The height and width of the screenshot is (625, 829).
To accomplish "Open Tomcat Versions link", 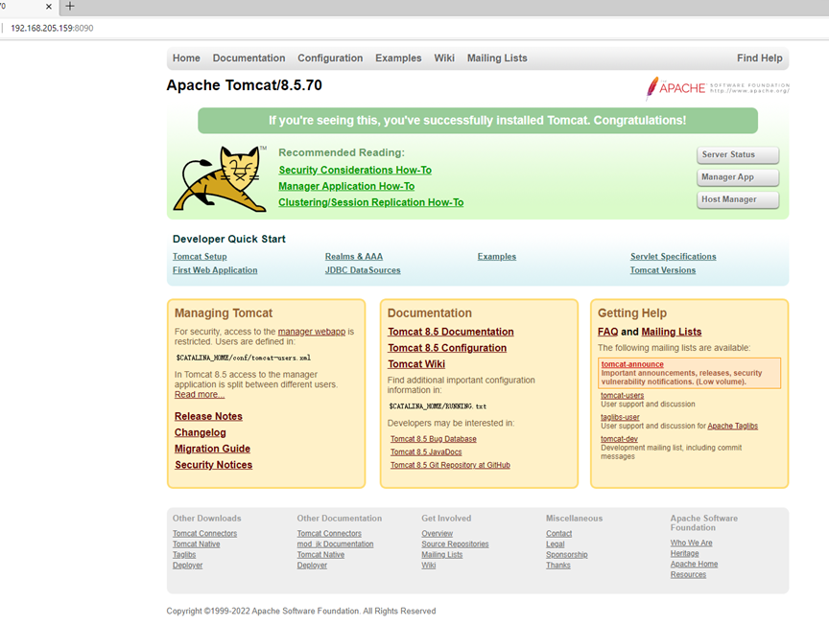I will point(662,270).
